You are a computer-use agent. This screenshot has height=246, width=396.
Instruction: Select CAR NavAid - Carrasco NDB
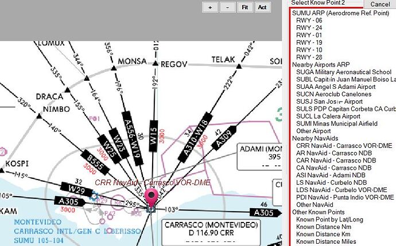point(336,161)
